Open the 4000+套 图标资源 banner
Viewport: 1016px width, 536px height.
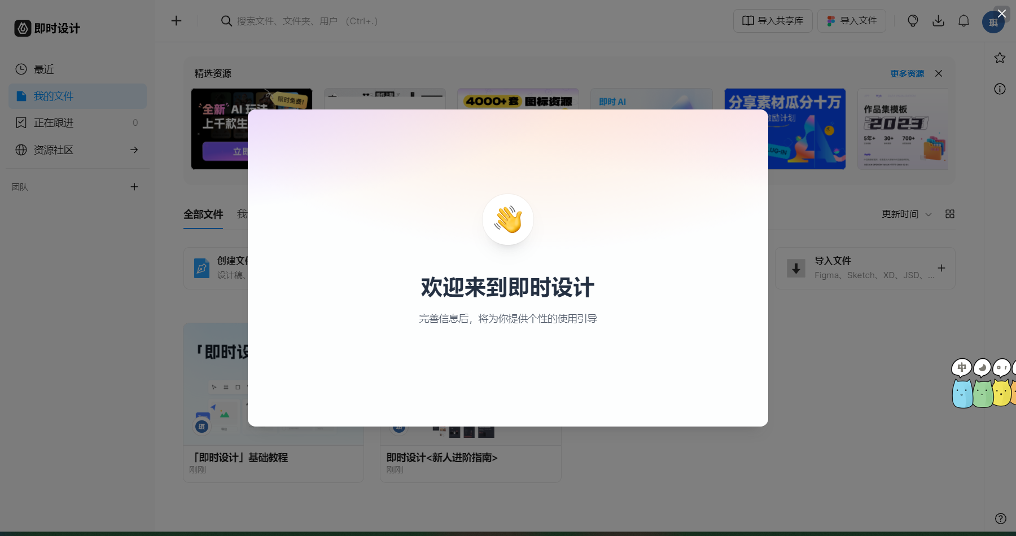click(518, 99)
